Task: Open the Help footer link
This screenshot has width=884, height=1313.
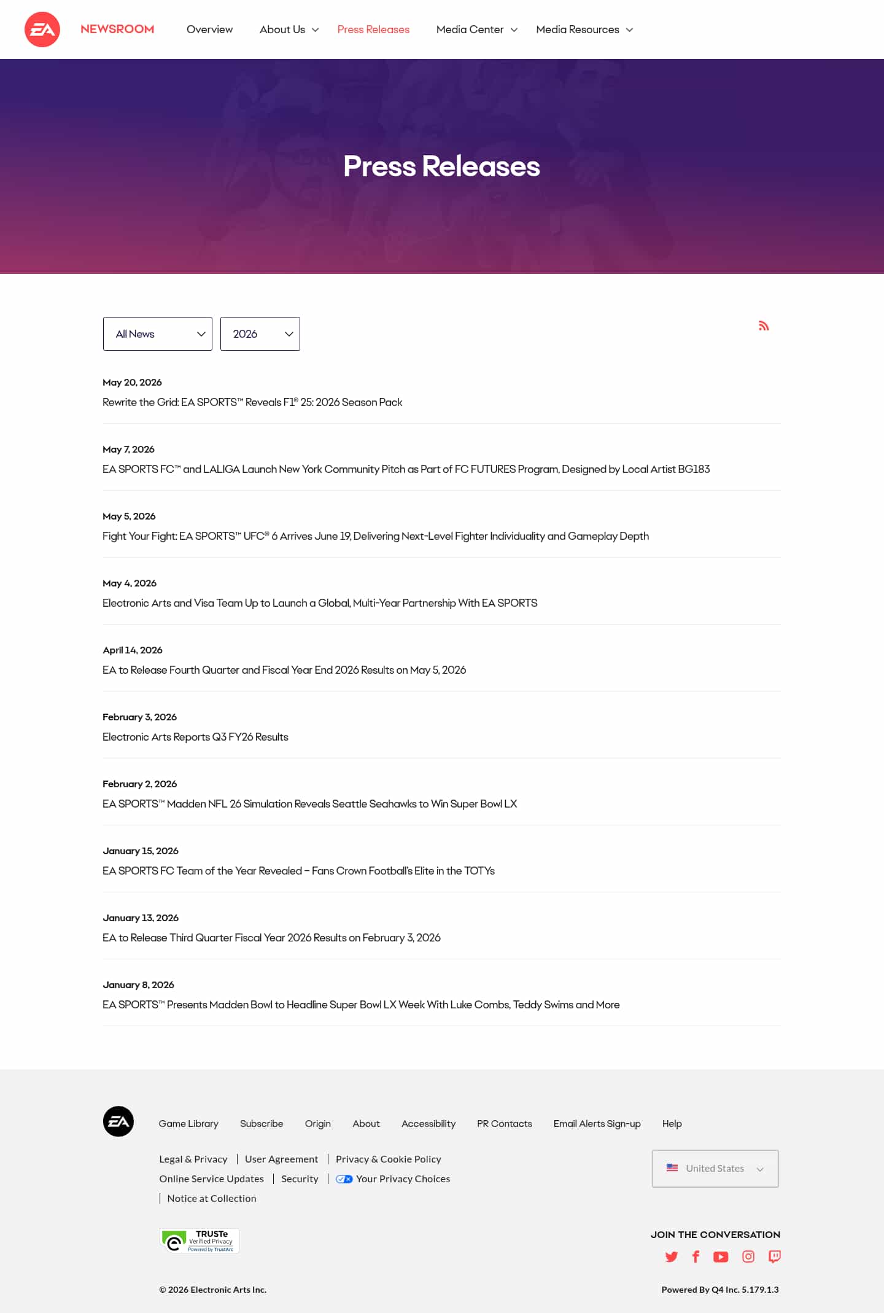Action: coord(672,1123)
